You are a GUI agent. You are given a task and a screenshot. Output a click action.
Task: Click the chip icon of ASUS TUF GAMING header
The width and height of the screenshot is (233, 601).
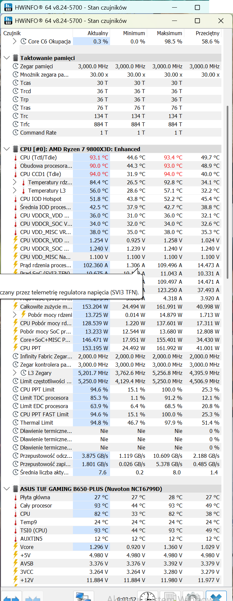click(x=15, y=489)
